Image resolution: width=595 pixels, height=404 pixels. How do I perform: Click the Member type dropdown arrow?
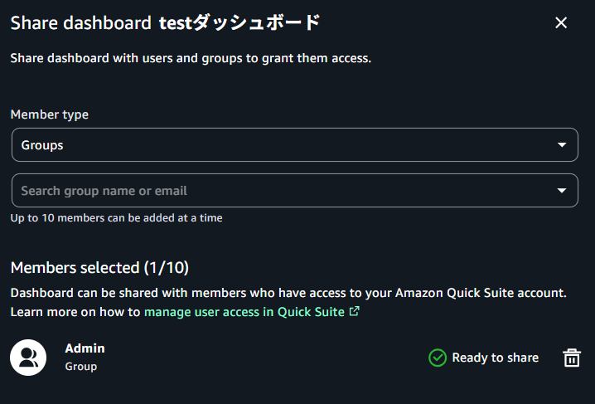562,145
